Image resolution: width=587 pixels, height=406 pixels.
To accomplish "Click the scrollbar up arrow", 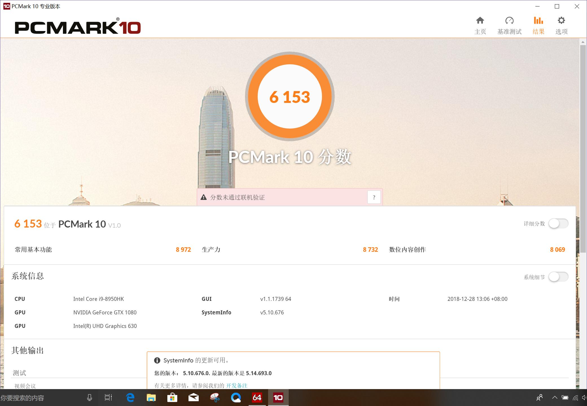I will tap(582, 42).
